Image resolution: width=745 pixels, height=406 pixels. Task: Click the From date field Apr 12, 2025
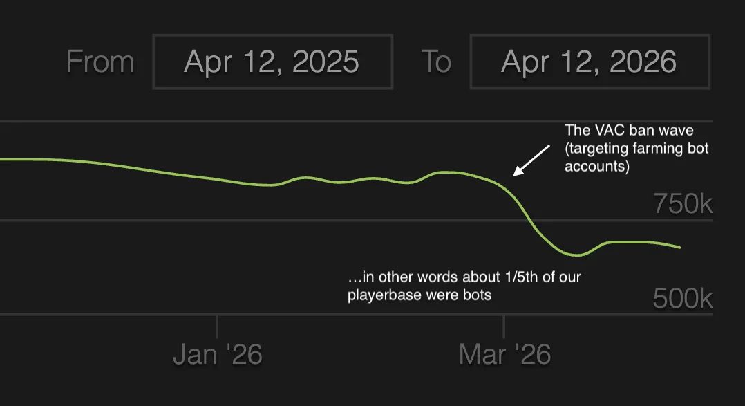click(272, 62)
